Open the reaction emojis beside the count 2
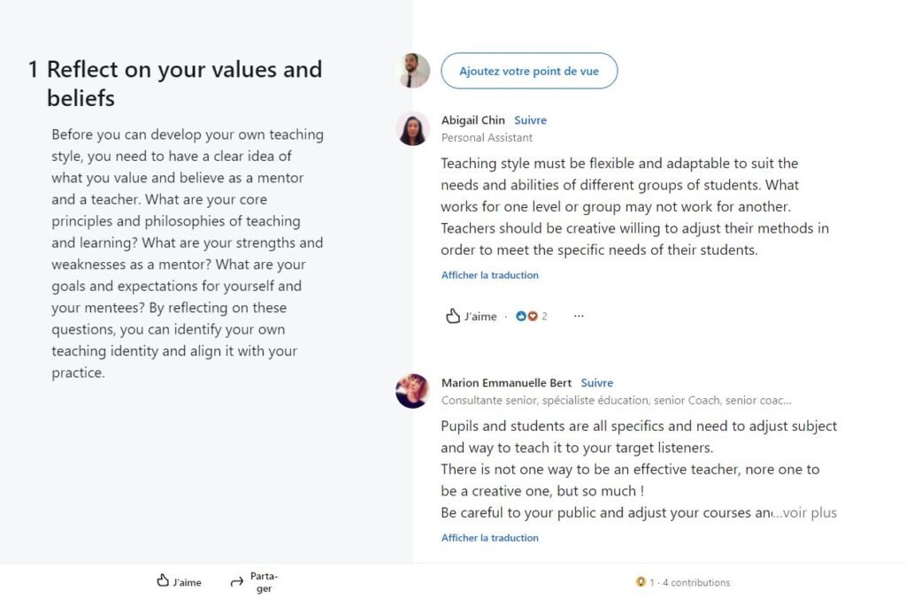906x599 pixels. pos(527,316)
